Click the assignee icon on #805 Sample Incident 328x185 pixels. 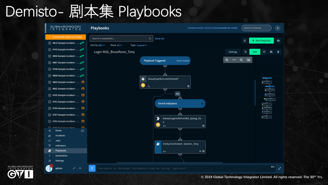83,82
